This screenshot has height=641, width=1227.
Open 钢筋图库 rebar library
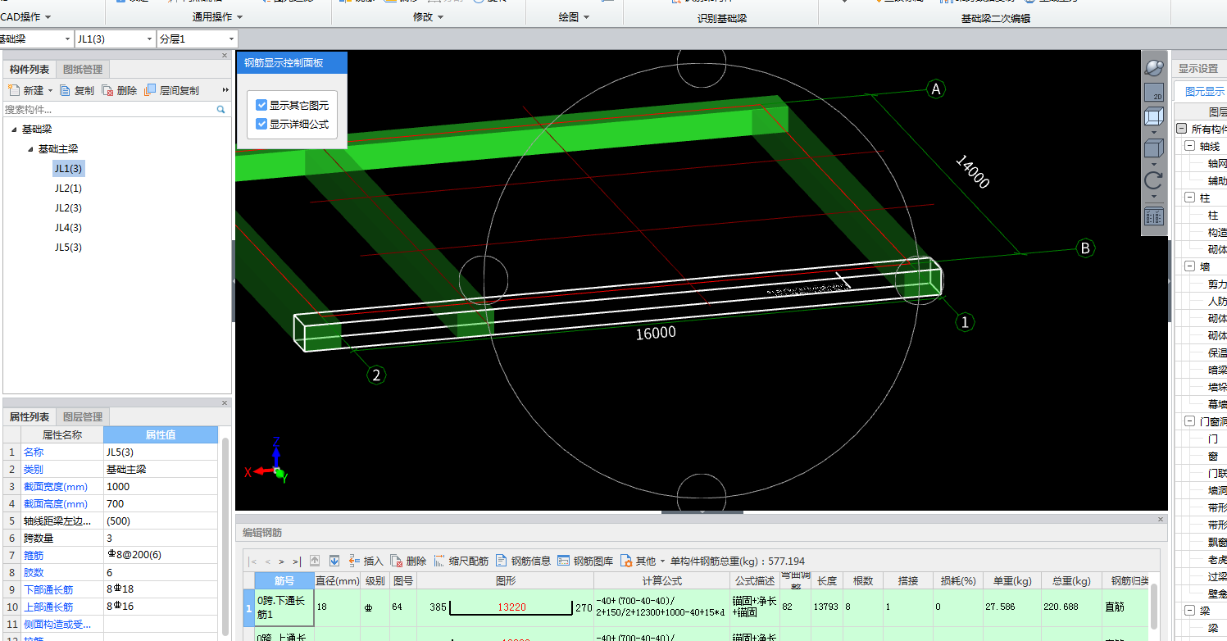(585, 561)
